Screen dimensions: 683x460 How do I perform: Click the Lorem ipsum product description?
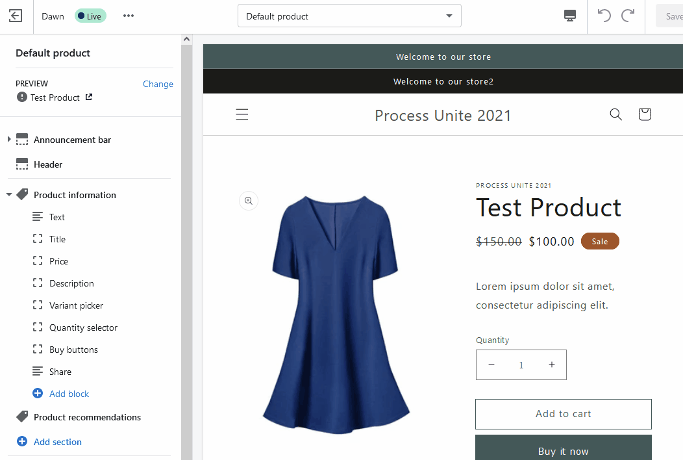[x=545, y=296]
